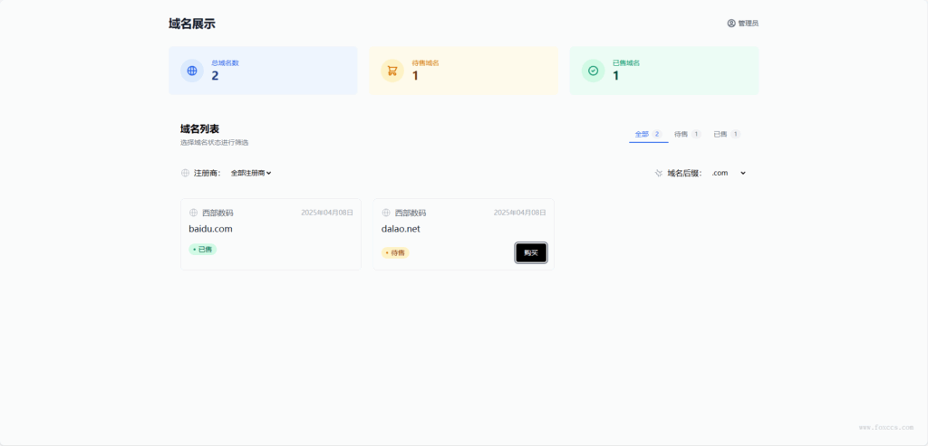Open the .com domain suffix dropdown
Image resolution: width=928 pixels, height=446 pixels.
(x=729, y=173)
